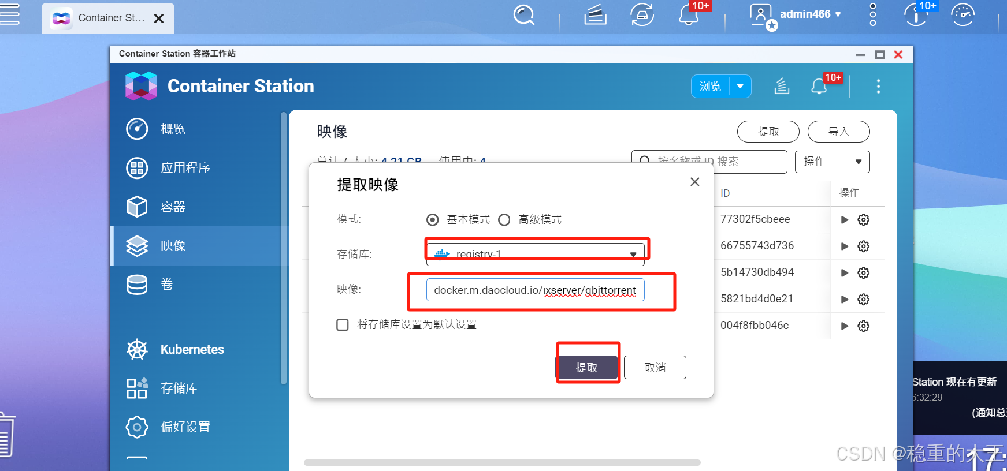The image size is (1007, 471).
Task: Click the 取消 cancel button
Action: [655, 368]
